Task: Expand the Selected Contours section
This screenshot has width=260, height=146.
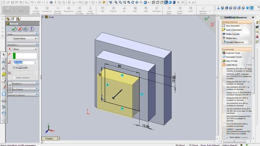Action: point(37,95)
